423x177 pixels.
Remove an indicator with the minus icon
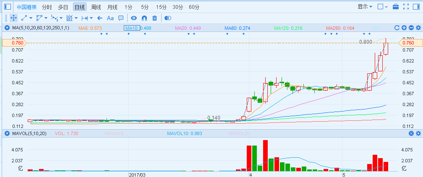pos(411,28)
